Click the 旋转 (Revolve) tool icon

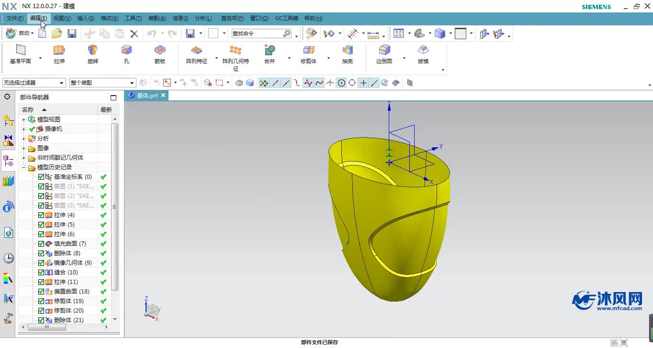[92, 50]
